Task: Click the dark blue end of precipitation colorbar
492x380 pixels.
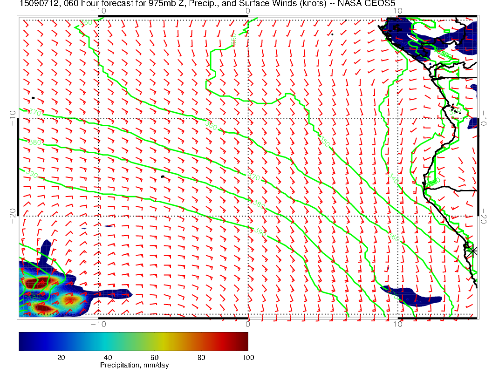Action: [25, 341]
